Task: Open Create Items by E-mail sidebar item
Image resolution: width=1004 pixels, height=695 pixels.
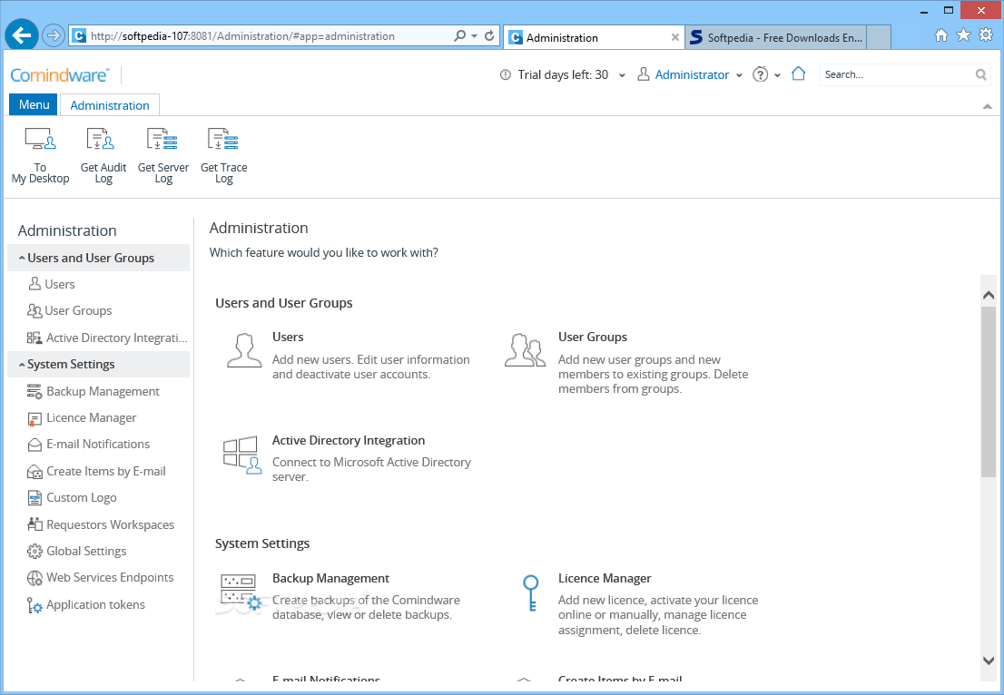Action: (x=97, y=472)
